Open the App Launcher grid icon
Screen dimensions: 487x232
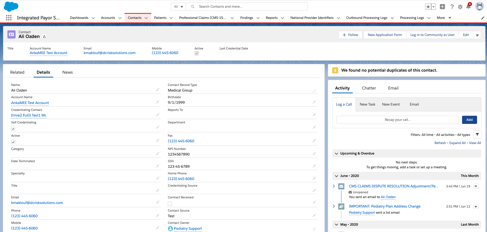[x=9, y=18]
